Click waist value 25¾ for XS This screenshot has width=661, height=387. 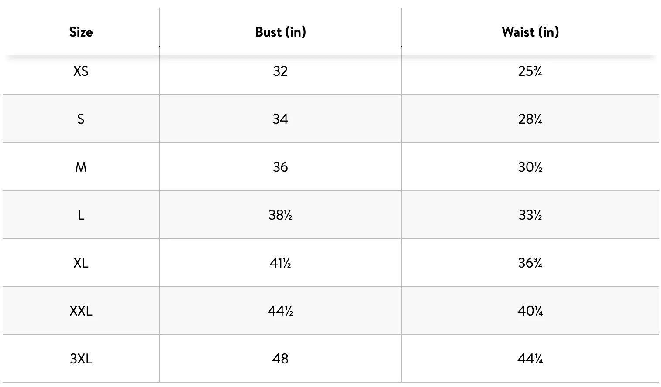tap(530, 71)
